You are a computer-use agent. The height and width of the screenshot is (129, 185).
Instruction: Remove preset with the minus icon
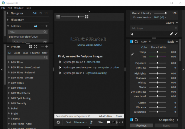[x=43, y=47]
